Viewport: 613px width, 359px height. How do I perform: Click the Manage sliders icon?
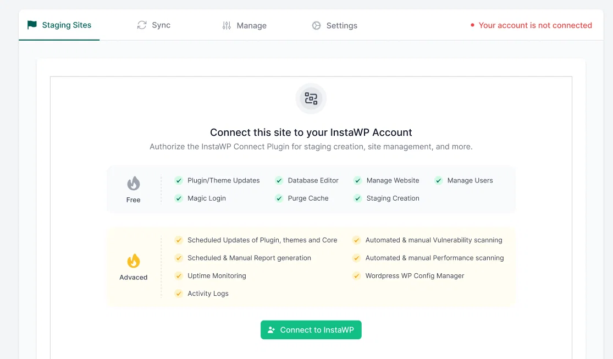tap(227, 25)
